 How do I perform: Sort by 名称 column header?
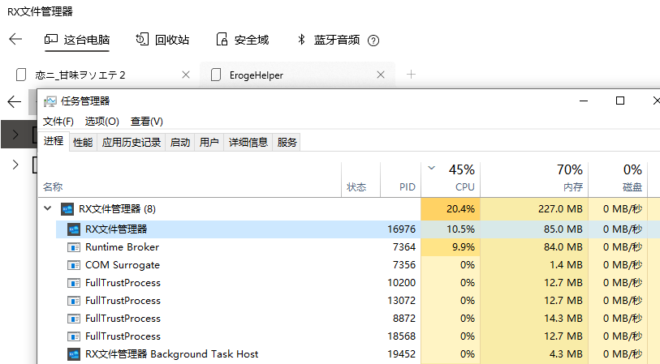click(x=190, y=180)
